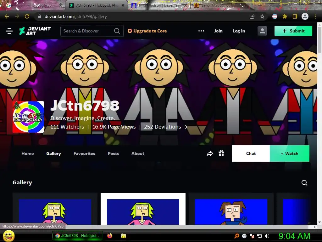Open the brown-haired character gallery thumbnail

click(231, 209)
